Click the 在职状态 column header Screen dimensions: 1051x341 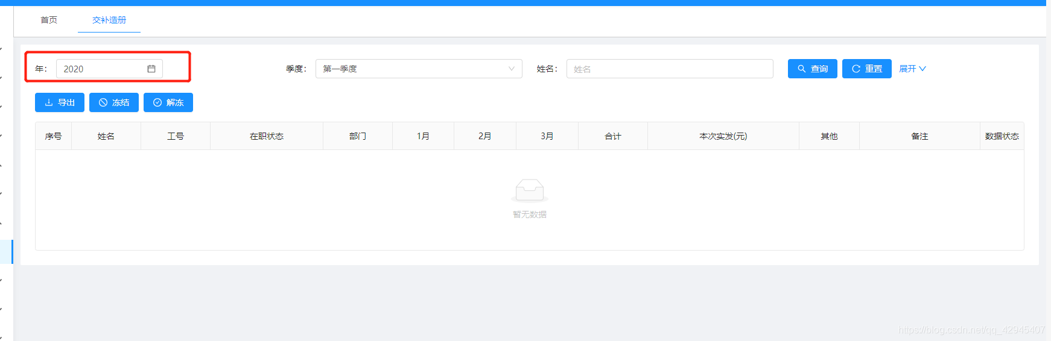tap(267, 136)
